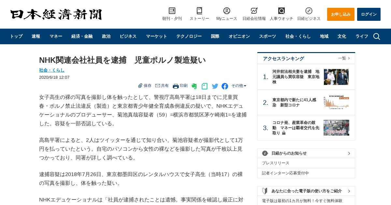This screenshot has width=391, height=205.
Task: Select 社会・くらし in navigation bar
Action: click(298, 36)
